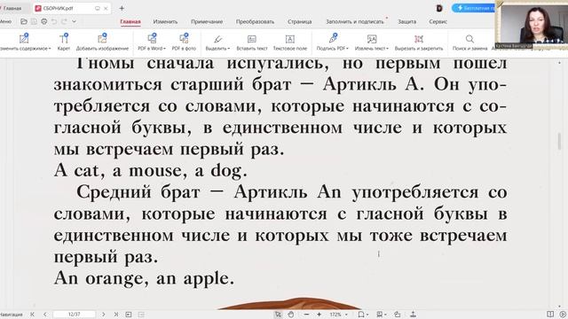The image size is (568, 319).
Task: Open the Преобразовать ribbon tab
Action: click(x=255, y=21)
